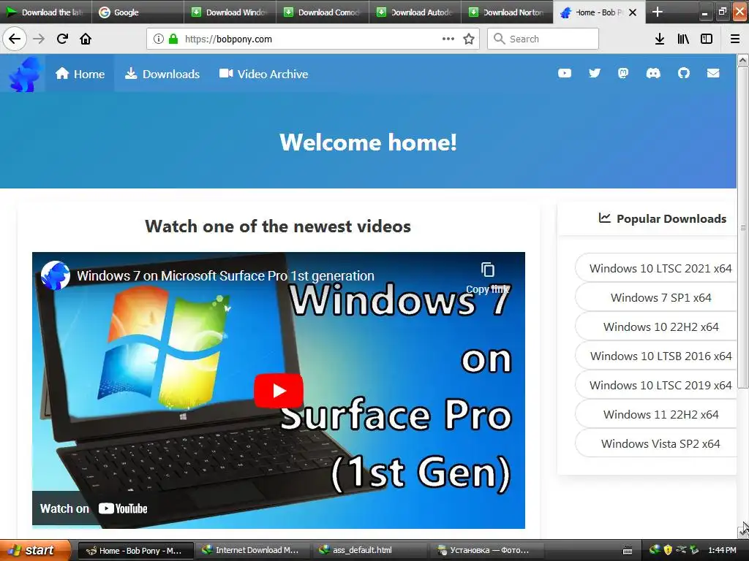Go back using browser back arrow
This screenshot has height=561, width=749.
pos(15,39)
